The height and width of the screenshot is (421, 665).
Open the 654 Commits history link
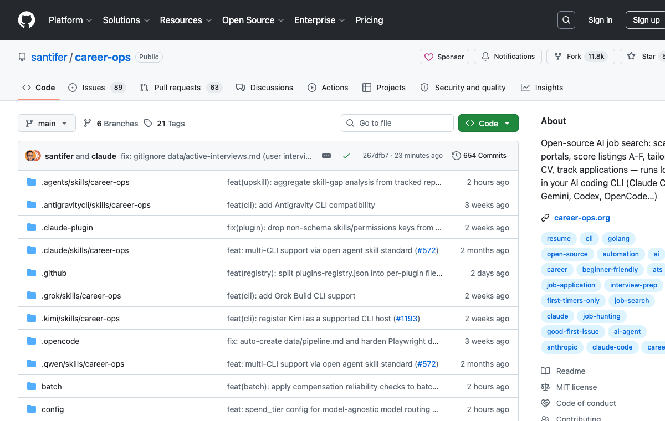point(479,156)
